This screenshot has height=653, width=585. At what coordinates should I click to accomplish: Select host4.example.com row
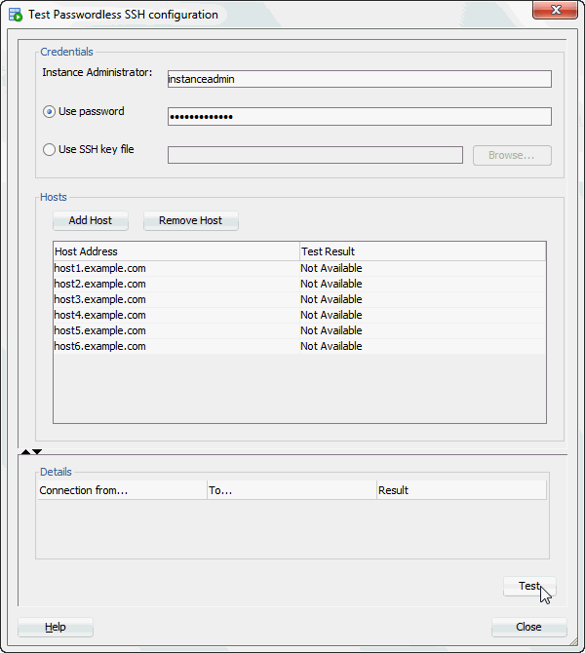[x=299, y=315]
